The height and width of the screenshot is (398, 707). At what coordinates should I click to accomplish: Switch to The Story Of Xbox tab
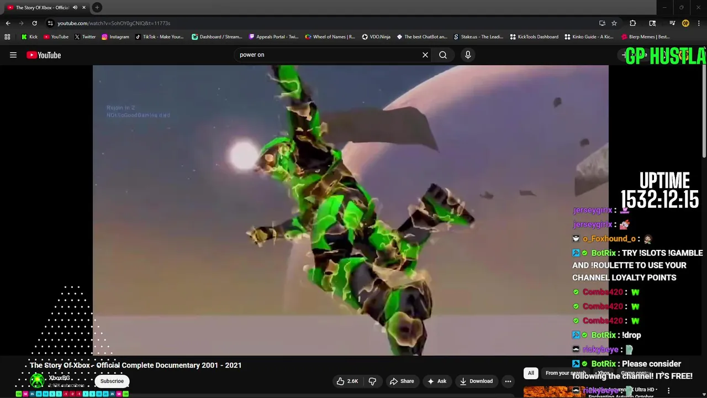coord(42,7)
